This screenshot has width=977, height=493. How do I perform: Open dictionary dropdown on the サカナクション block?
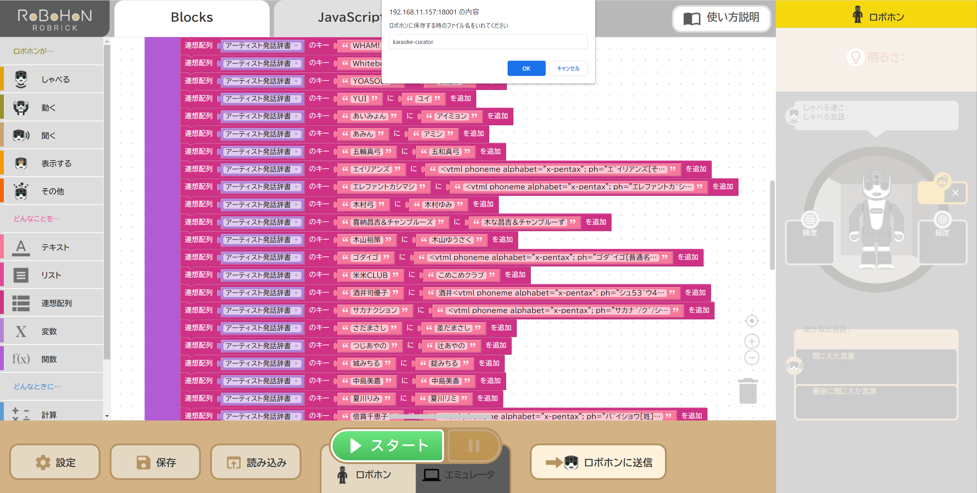coord(297,310)
